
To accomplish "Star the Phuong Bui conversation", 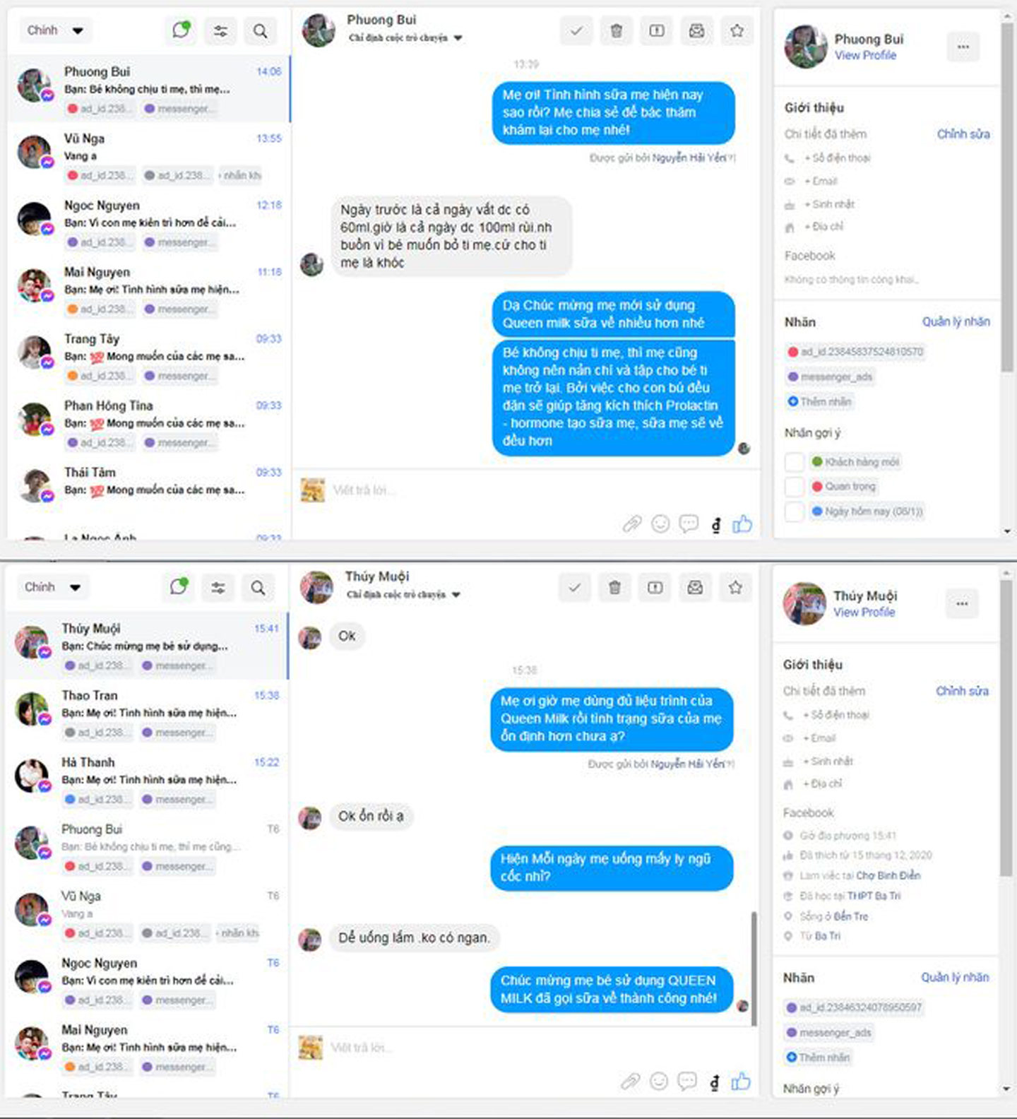I will (x=737, y=31).
